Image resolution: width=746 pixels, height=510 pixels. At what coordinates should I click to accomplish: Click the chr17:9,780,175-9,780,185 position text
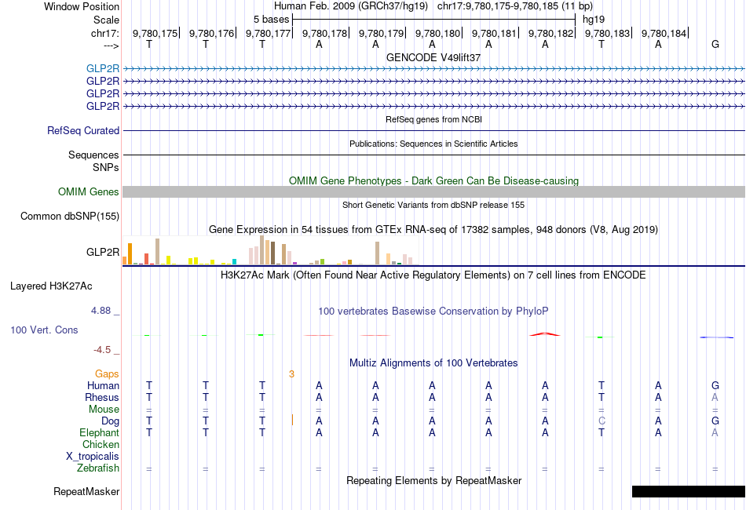pyautogui.click(x=515, y=6)
